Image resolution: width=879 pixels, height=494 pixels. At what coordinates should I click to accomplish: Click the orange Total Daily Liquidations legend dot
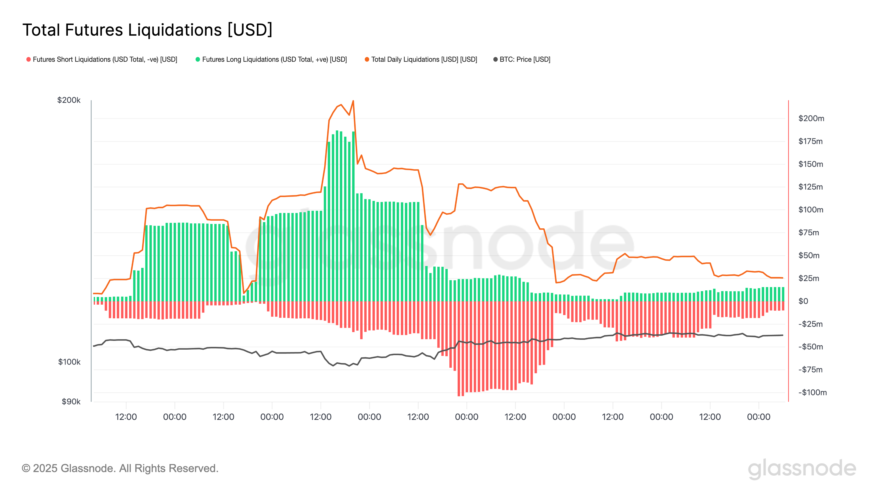[x=367, y=59]
